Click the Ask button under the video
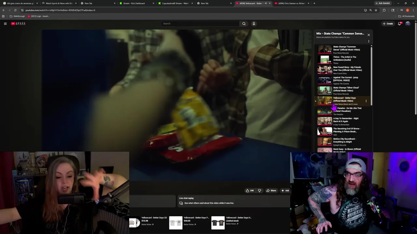This screenshot has width=417, height=234. (285, 190)
